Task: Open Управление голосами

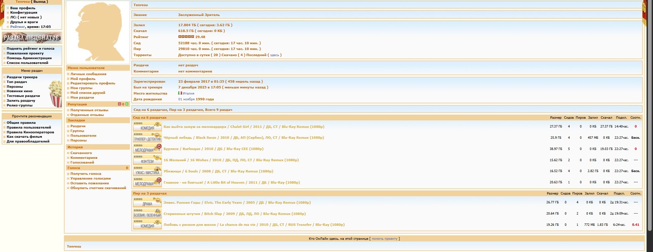Action: click(90, 179)
